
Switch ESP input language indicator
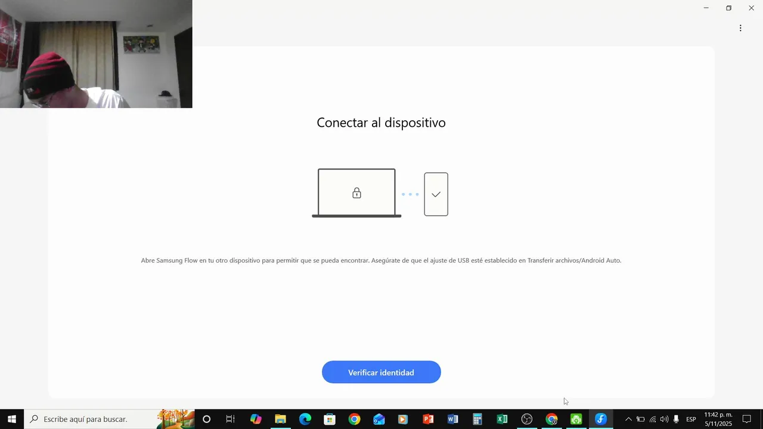[691, 419]
